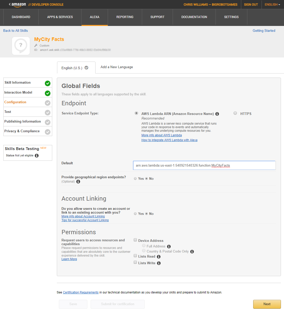Switch to the English (U.S.) tab
The height and width of the screenshot is (311, 284).
[76, 68]
